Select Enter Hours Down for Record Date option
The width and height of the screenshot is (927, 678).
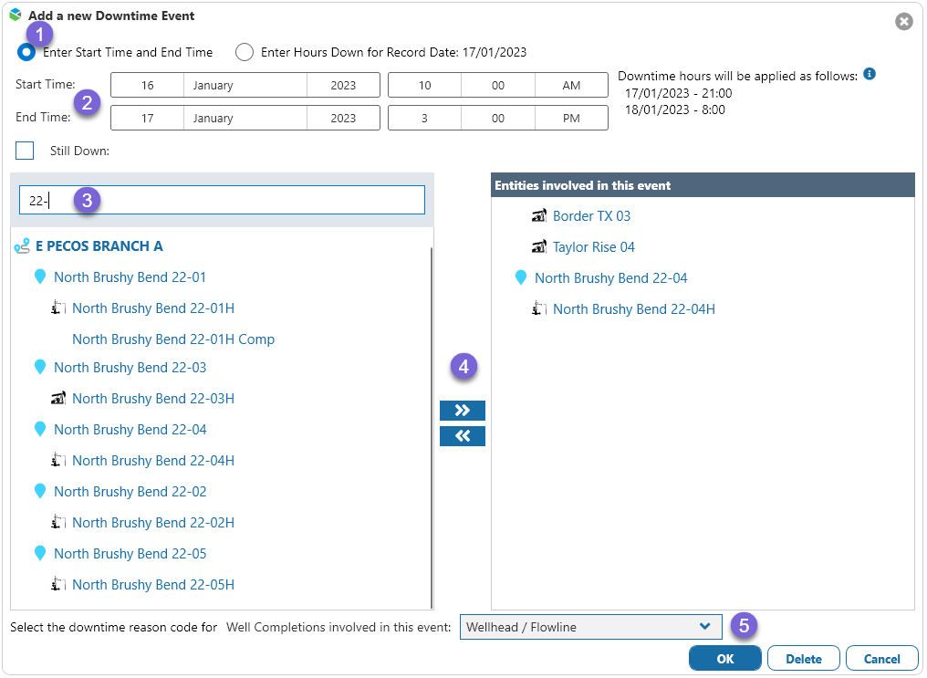245,52
